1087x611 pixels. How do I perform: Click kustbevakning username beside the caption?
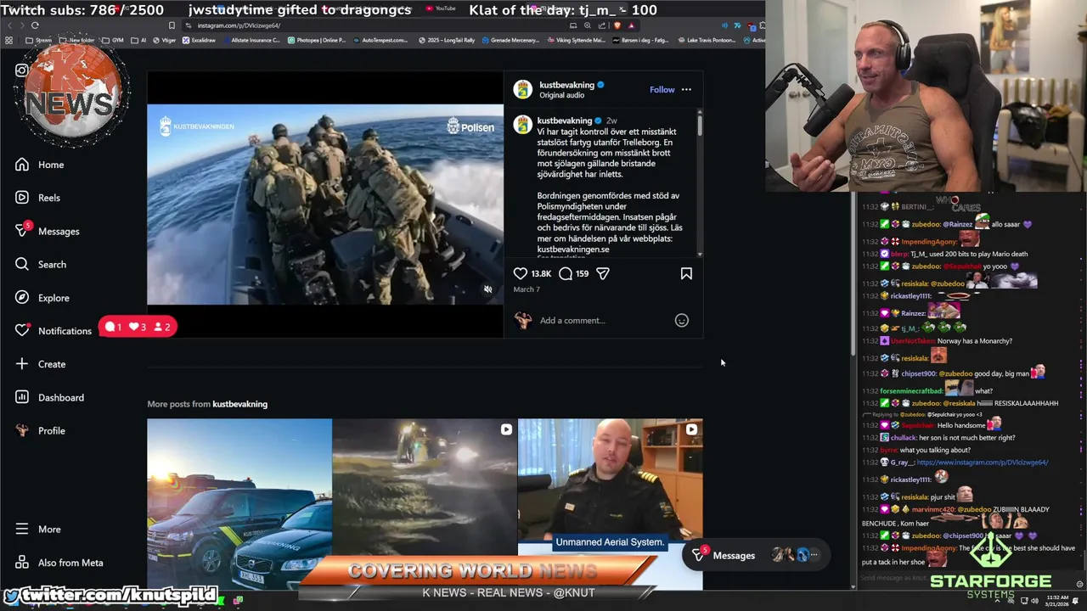[x=565, y=121]
